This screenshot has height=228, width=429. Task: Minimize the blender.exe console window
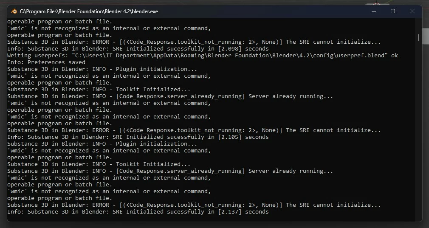(374, 11)
